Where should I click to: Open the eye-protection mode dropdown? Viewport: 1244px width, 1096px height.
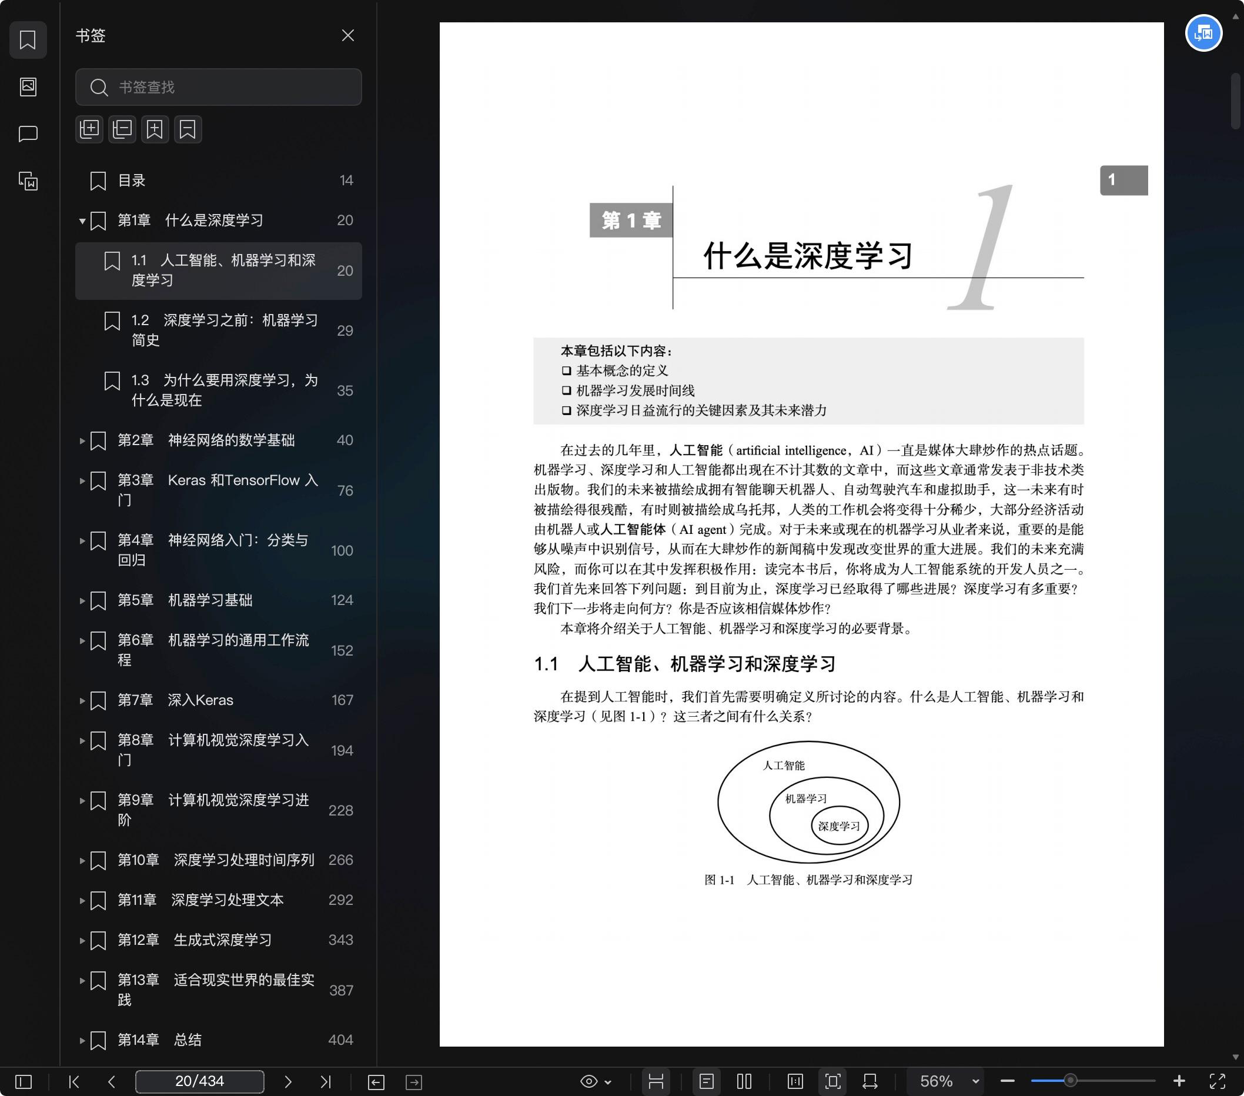coord(596,1081)
